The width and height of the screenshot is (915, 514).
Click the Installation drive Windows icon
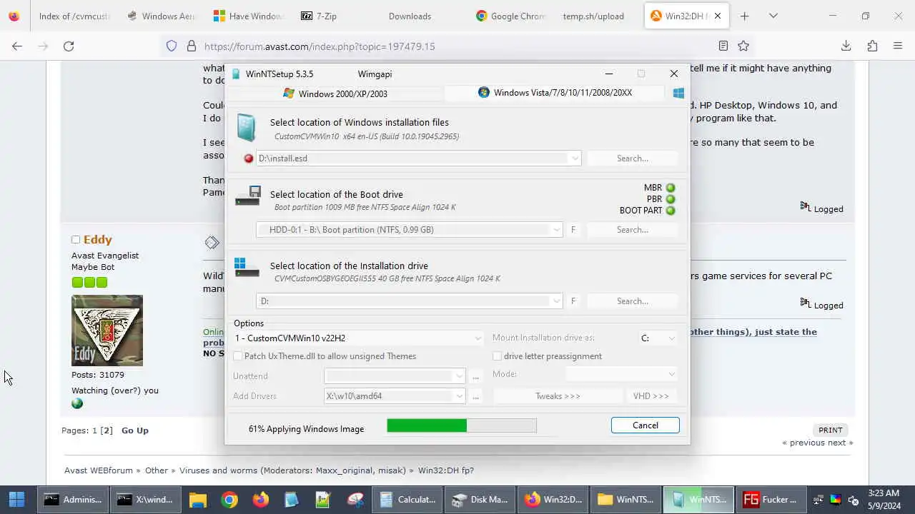[x=247, y=267]
